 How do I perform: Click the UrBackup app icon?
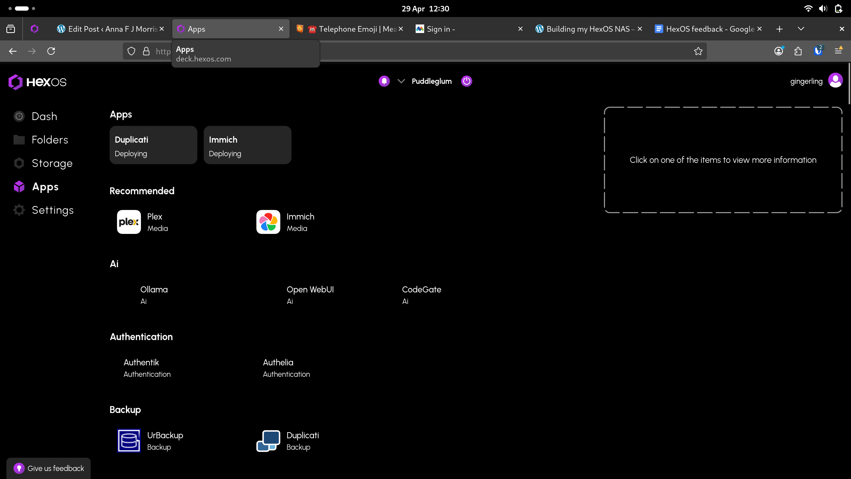129,441
